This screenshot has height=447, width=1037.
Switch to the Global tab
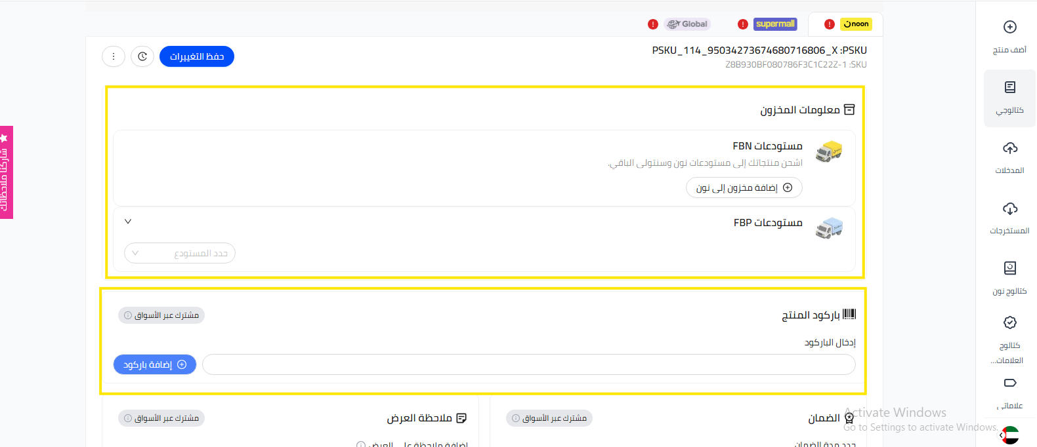click(x=687, y=24)
